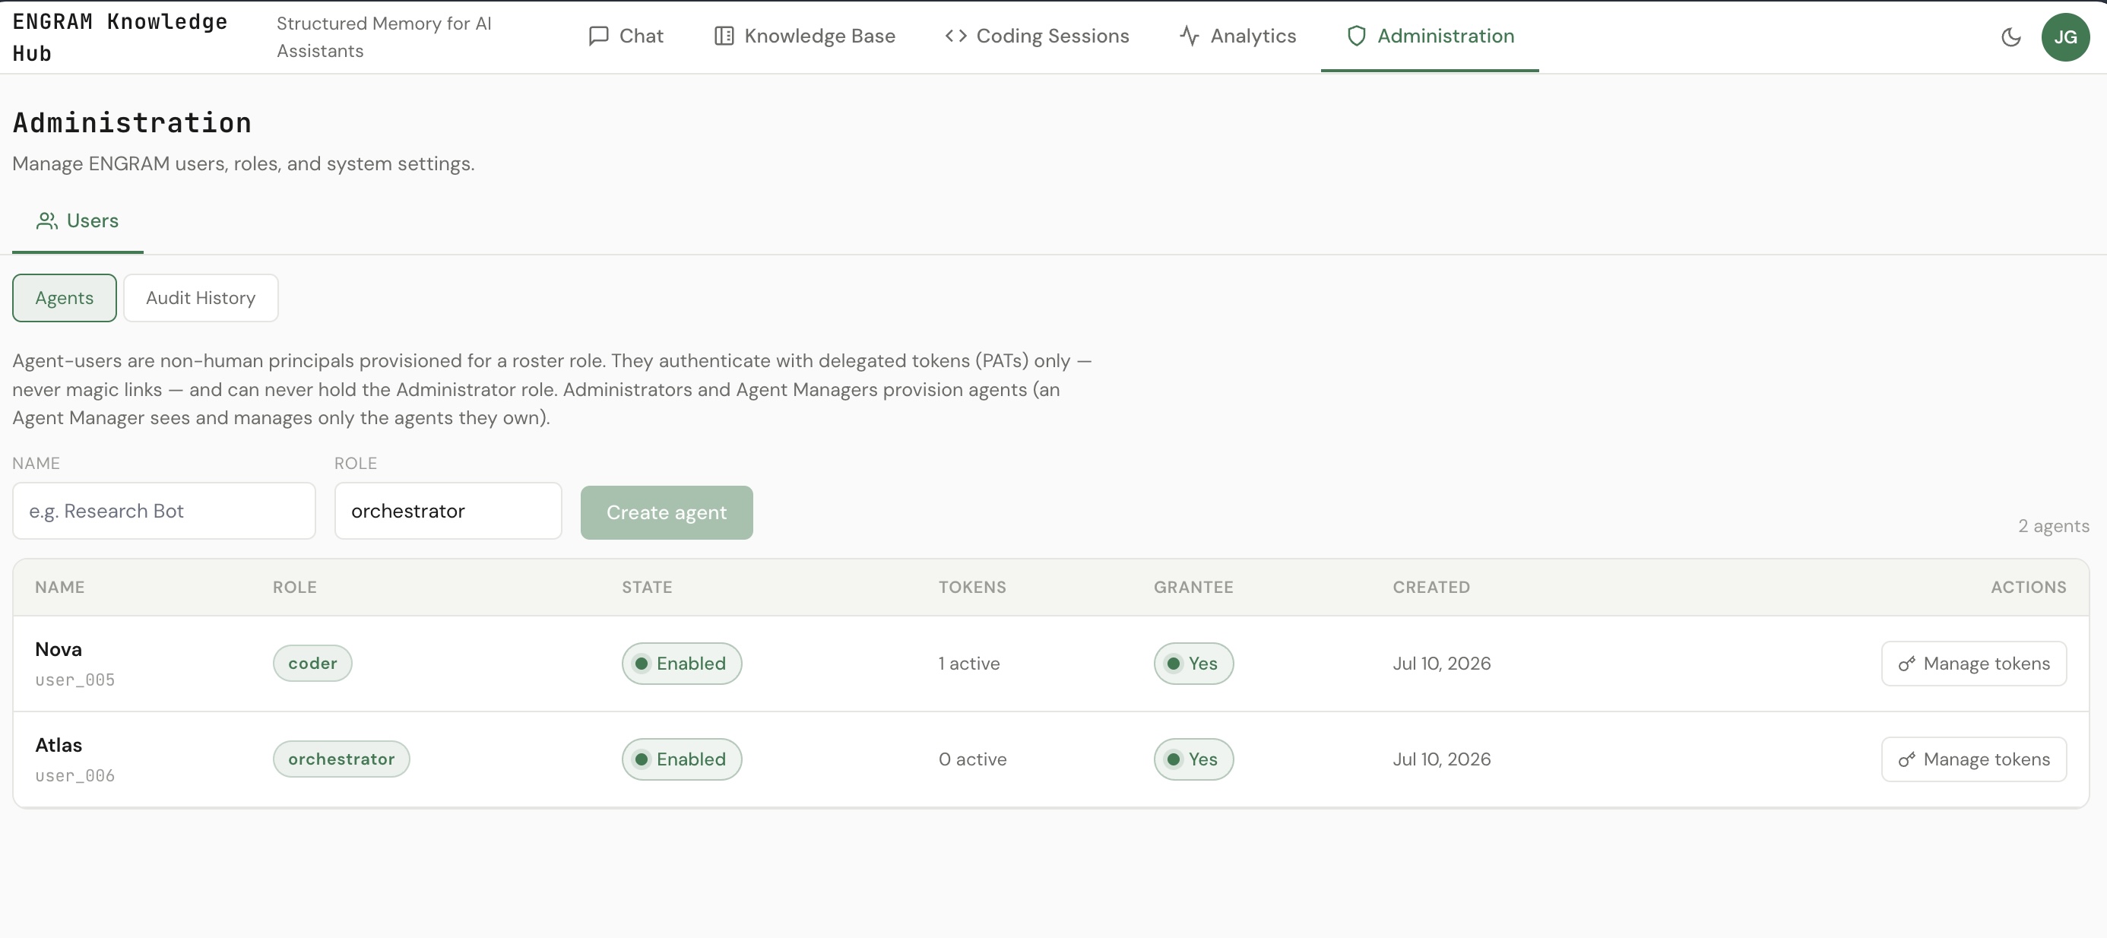Select the Agents view button
The width and height of the screenshot is (2107, 938).
coord(65,298)
